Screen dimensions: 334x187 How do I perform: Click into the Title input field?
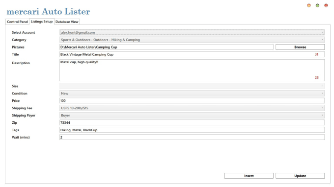pos(192,54)
